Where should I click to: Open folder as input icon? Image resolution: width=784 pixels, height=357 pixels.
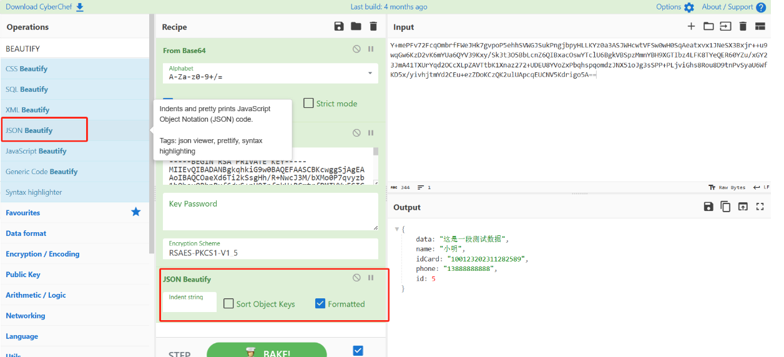[x=708, y=26]
